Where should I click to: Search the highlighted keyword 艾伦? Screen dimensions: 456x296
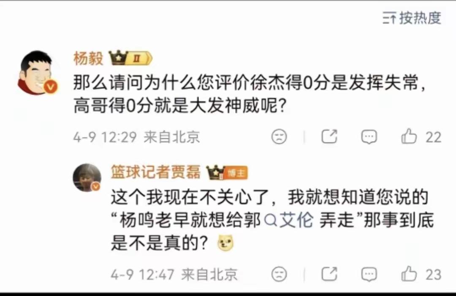pyautogui.click(x=289, y=220)
